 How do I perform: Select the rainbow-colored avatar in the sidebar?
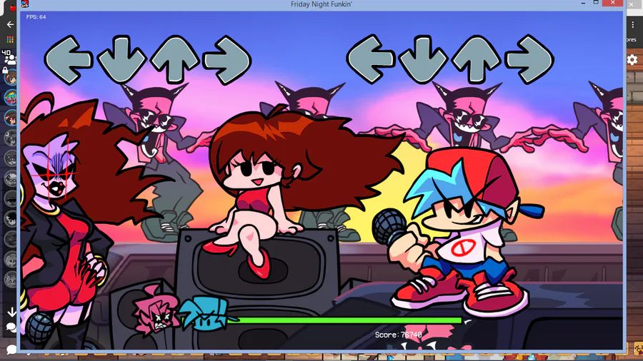[x=11, y=98]
